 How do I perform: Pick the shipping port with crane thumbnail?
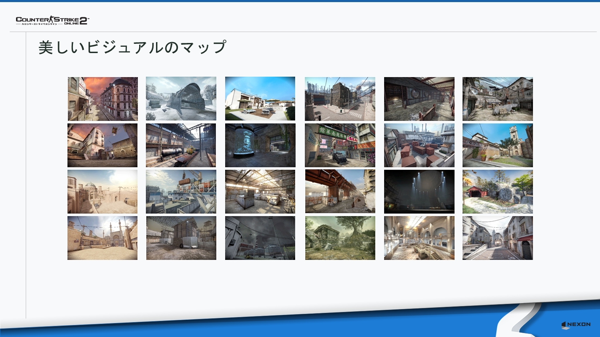click(x=181, y=192)
